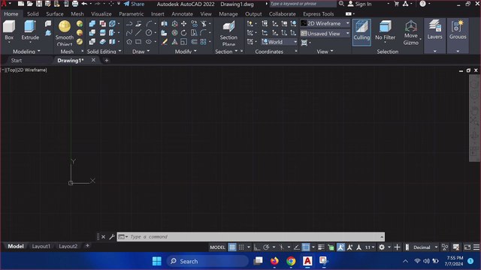Expand the Modeling panel

tap(26, 52)
